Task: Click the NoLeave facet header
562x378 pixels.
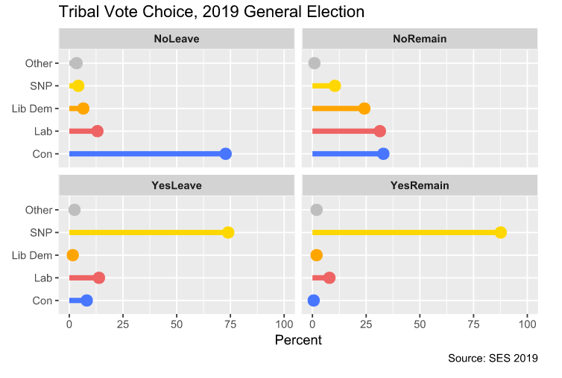Action: [x=176, y=38]
